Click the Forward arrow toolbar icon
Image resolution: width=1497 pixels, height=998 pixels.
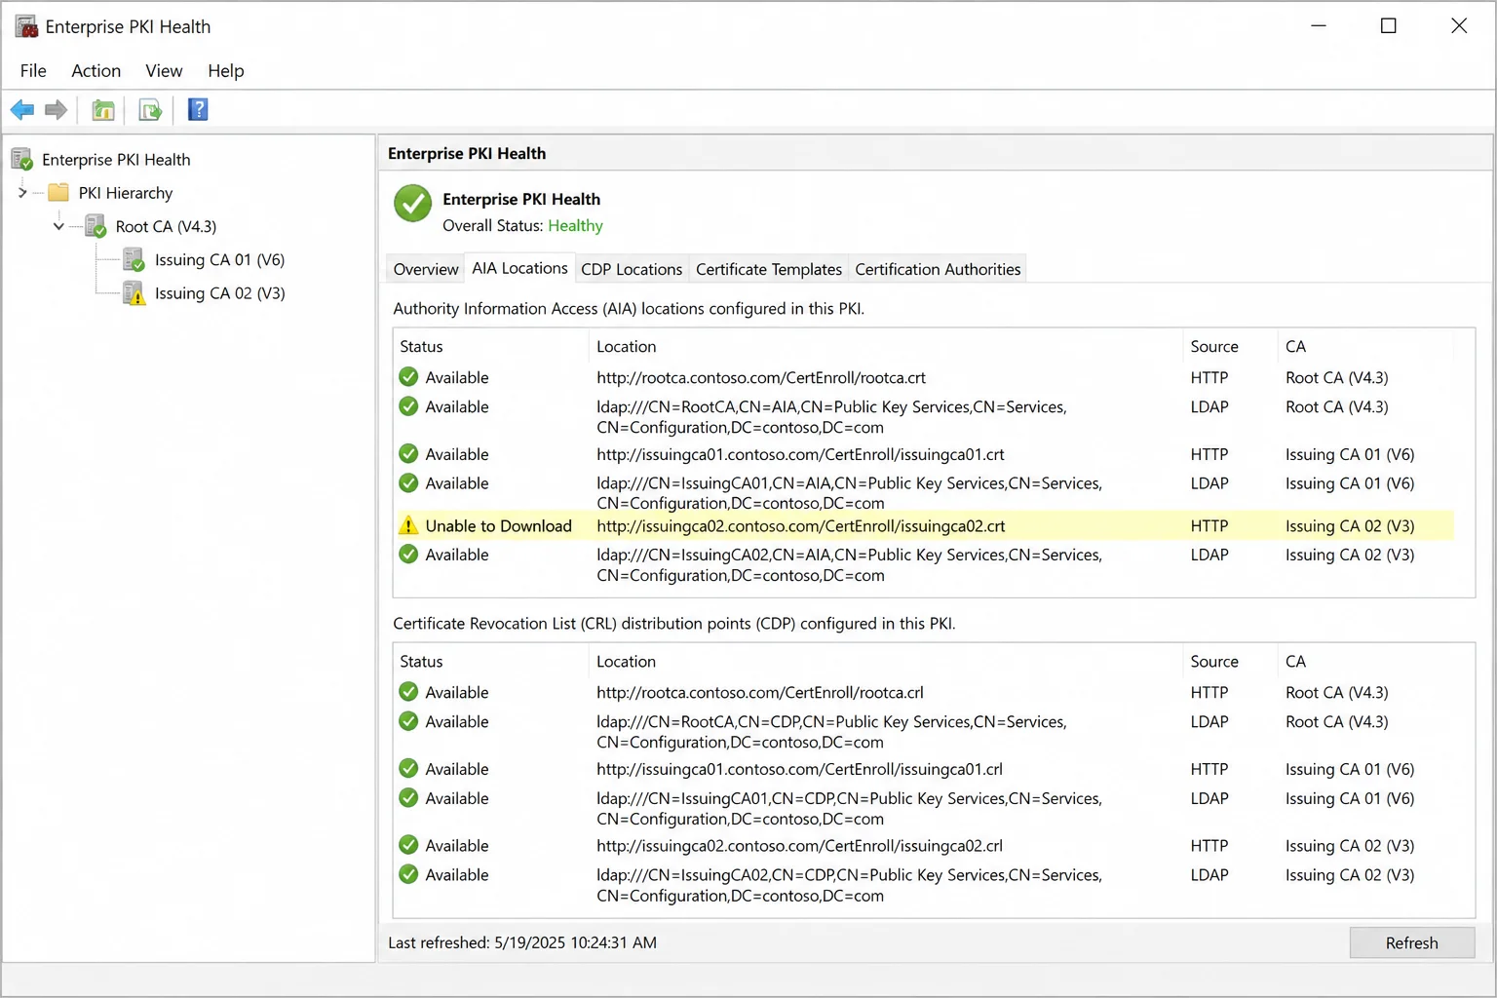(x=57, y=110)
